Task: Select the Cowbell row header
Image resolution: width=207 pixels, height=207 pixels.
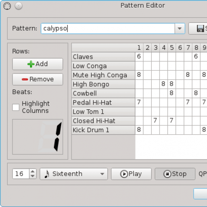Action: tap(103, 93)
